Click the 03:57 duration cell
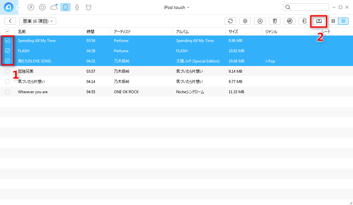 pyautogui.click(x=91, y=71)
